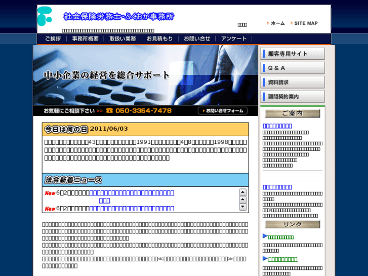This screenshot has height=276, width=368.
Task: Open the 顧客専用サイト button
Action: [x=293, y=54]
